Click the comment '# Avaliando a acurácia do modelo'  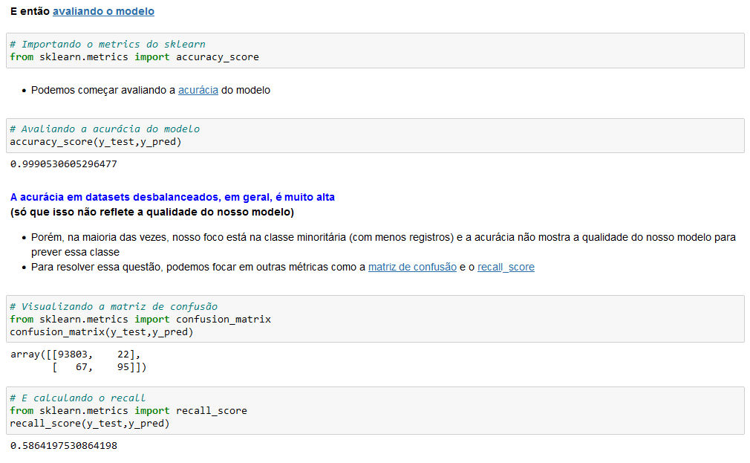[105, 129]
